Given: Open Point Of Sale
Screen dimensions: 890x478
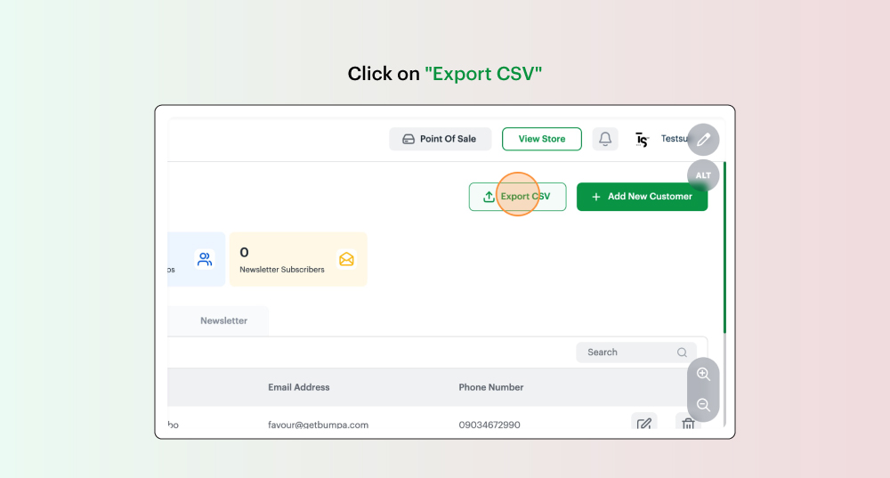Looking at the screenshot, I should click(440, 139).
